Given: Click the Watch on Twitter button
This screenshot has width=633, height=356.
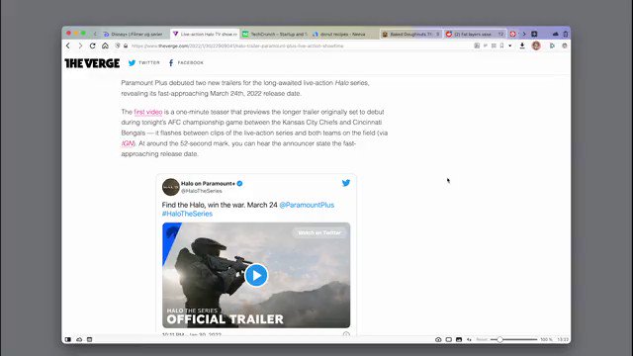Looking at the screenshot, I should [x=319, y=233].
